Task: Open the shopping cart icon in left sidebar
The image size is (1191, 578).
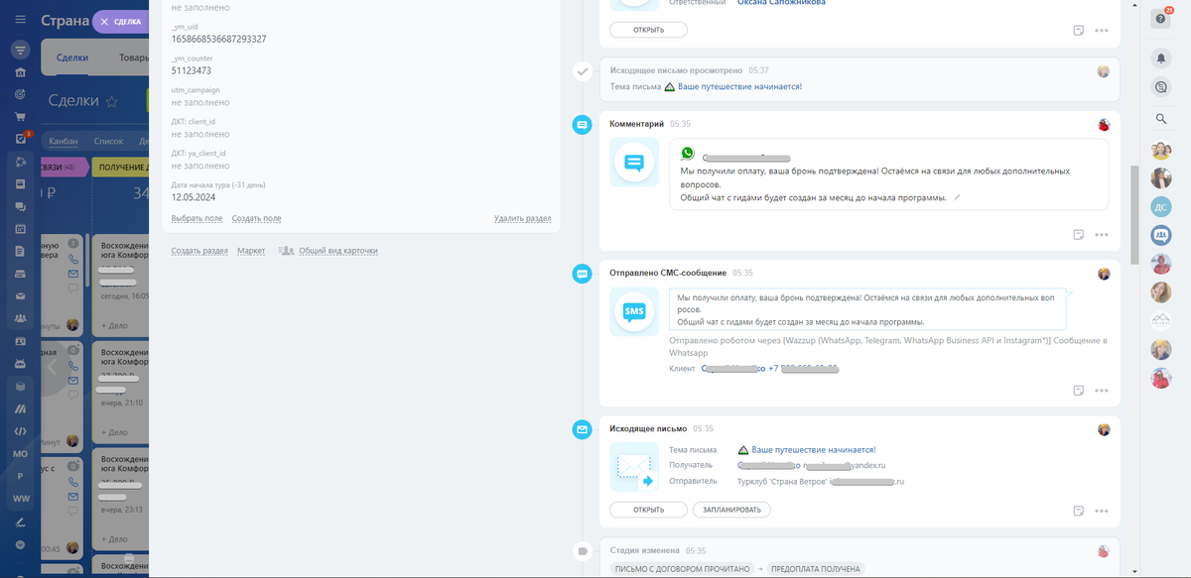Action: (x=20, y=117)
